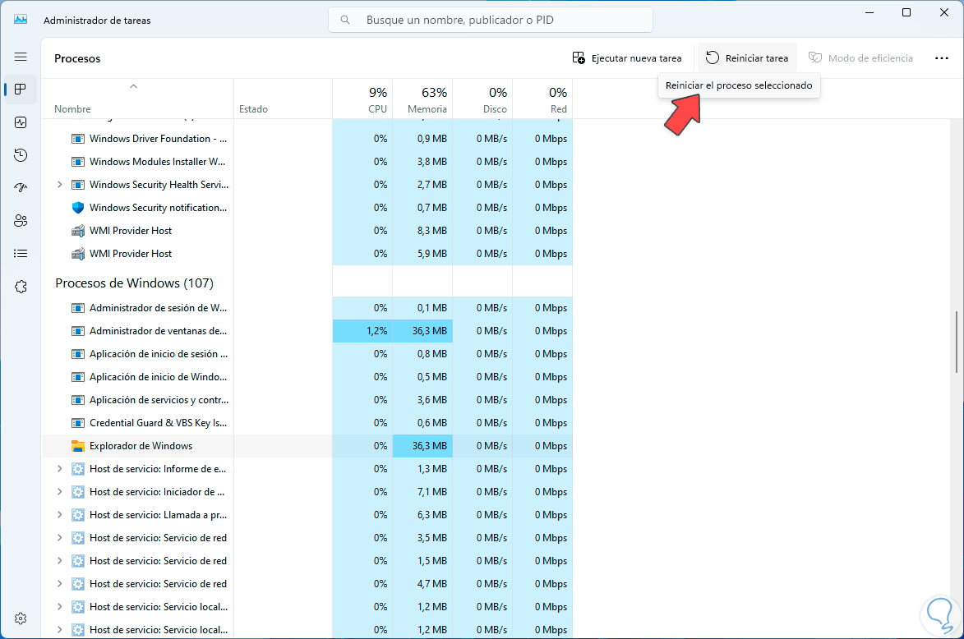Viewport: 964px width, 639px height.
Task: Expand Host de servicio: Llamada a pr... row
Action: [x=60, y=515]
